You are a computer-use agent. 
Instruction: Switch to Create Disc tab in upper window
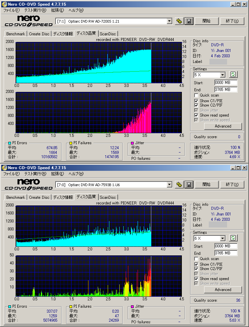39,34
